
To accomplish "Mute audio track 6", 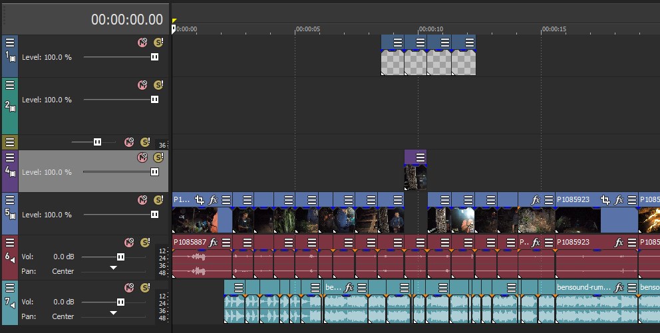I will [128, 243].
